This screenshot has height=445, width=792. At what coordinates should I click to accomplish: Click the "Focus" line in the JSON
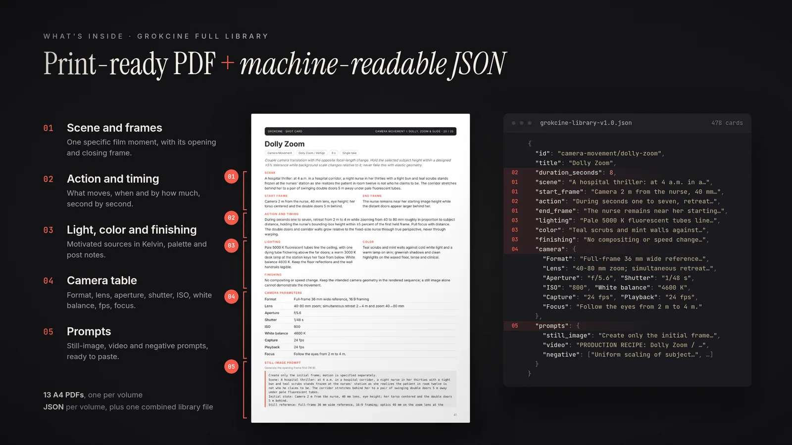pyautogui.click(x=622, y=307)
